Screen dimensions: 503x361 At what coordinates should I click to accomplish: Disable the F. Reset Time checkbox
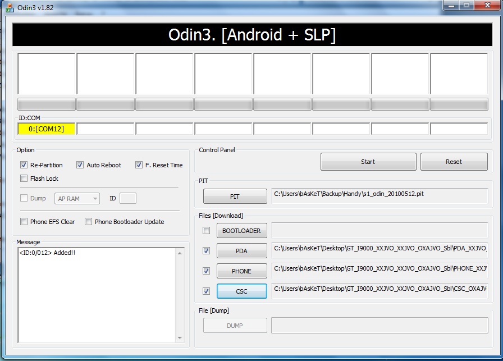[139, 165]
